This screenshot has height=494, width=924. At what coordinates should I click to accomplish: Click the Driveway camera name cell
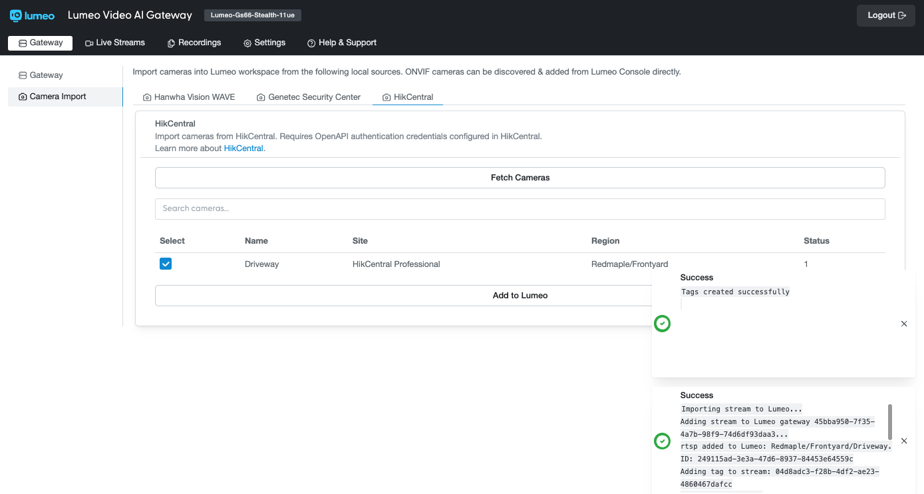[261, 264]
